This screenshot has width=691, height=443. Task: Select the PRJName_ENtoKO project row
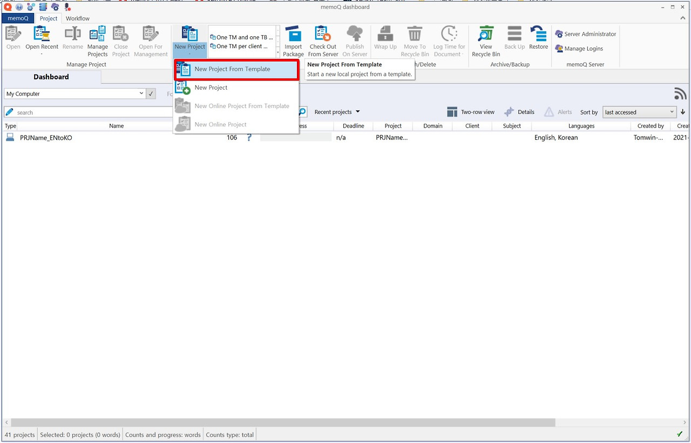[345, 138]
